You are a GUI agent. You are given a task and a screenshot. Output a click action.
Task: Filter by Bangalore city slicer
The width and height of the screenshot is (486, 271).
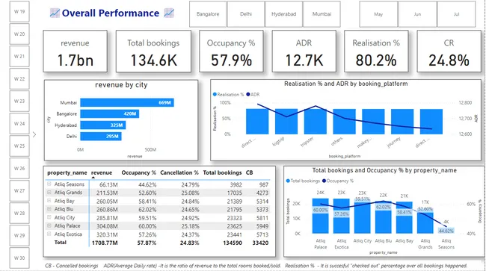(208, 14)
